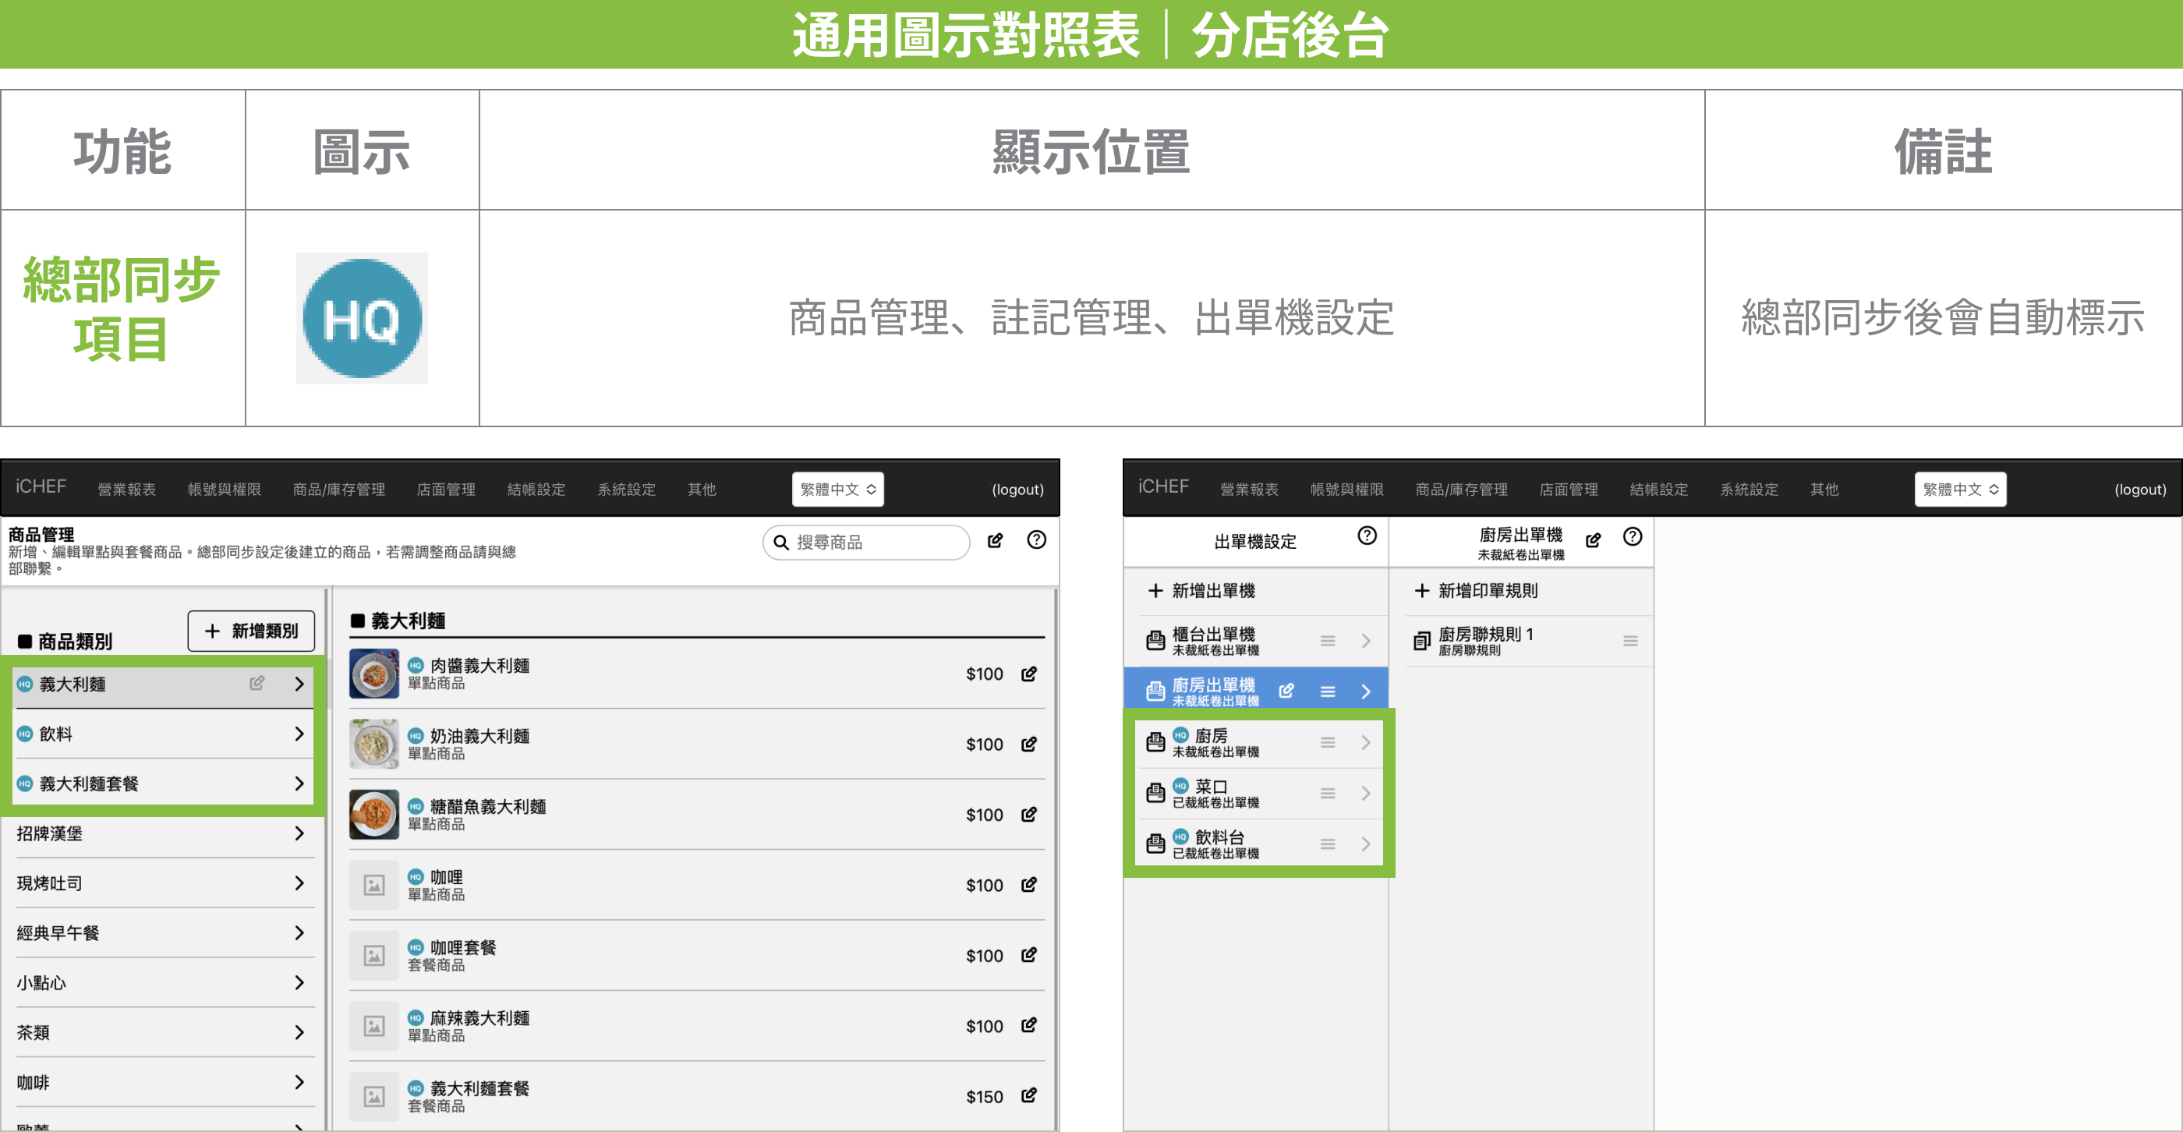2183x1132 pixels.
Task: Click 糖醋魚義大利麵 product thumbnail
Action: [373, 814]
